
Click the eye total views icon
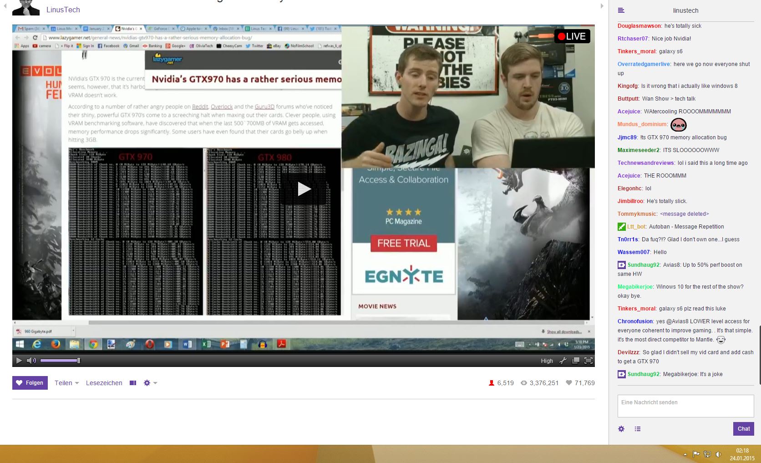pos(524,383)
